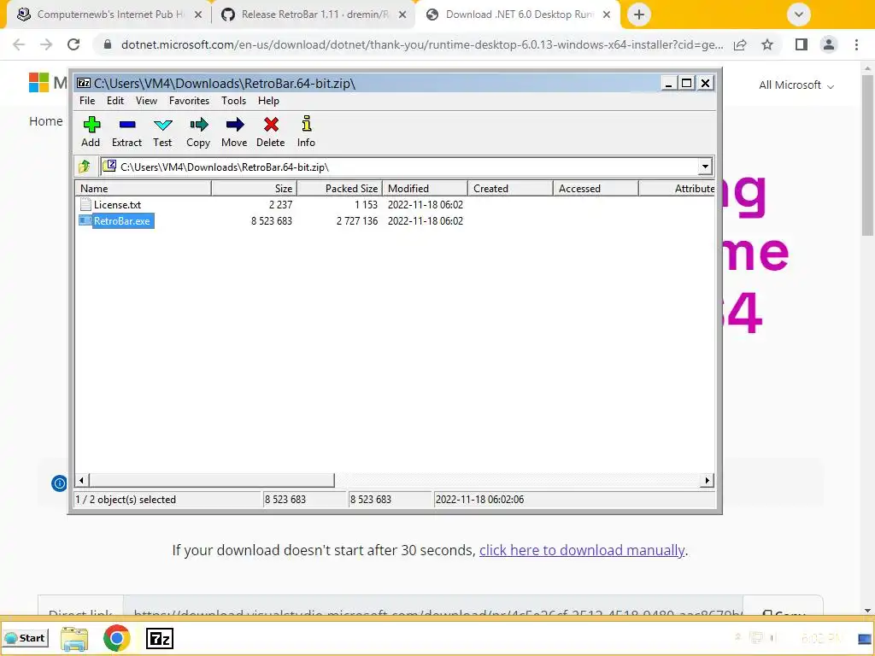Click Home link on Microsoft page
875x656 pixels.
[x=46, y=121]
